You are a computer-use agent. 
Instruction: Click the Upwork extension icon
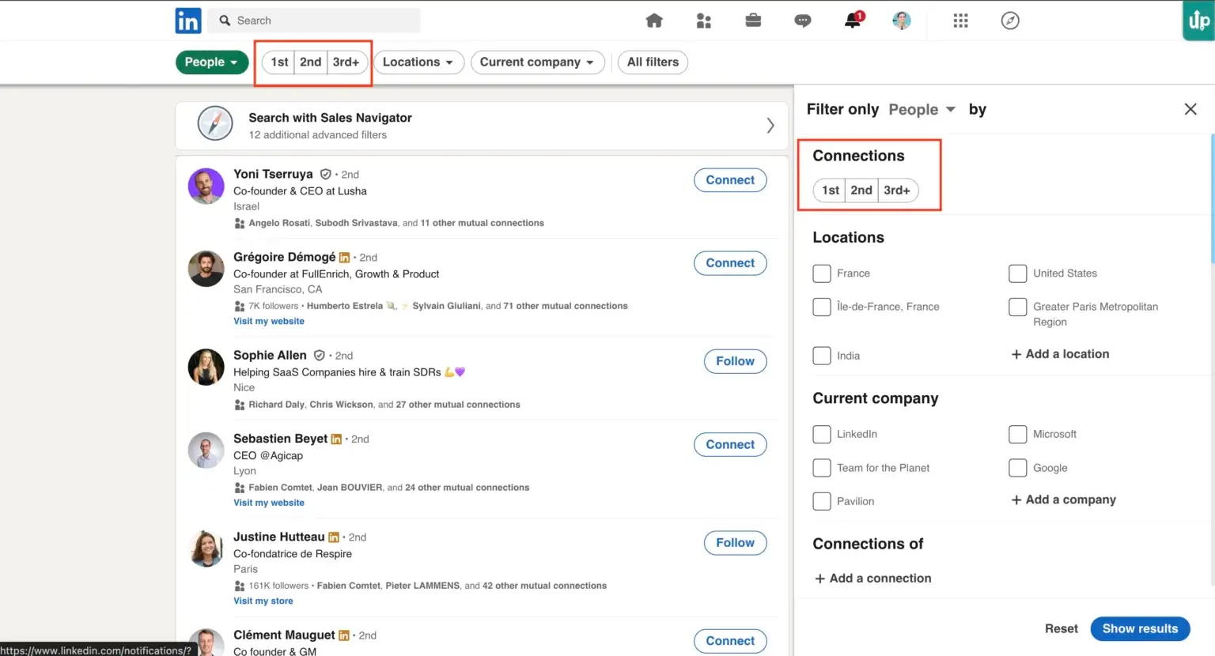click(1198, 21)
